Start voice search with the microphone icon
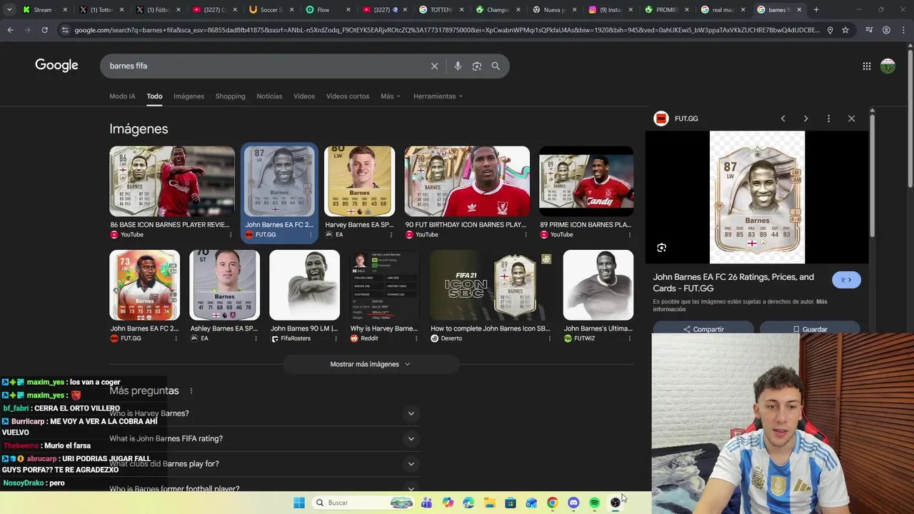Screen dimensions: 914x514 pos(458,66)
